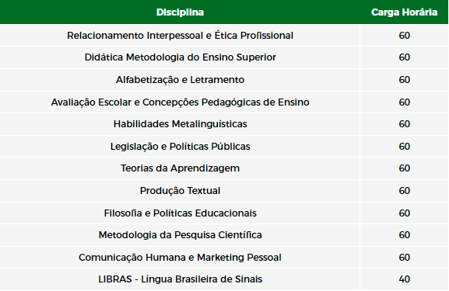Click Teorias da Aprendizagem discipline
The height and width of the screenshot is (291, 449).
pyautogui.click(x=180, y=168)
